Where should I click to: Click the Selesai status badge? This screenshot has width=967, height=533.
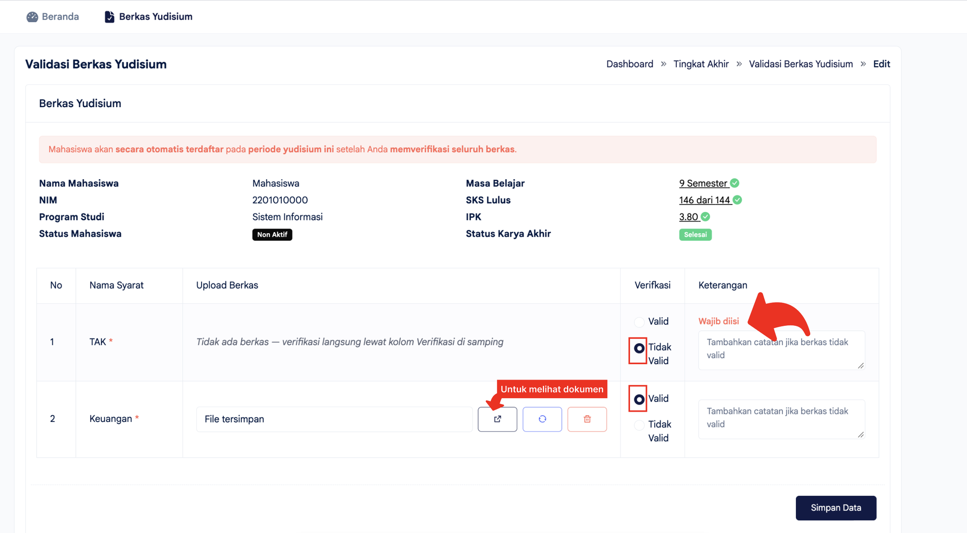[695, 235]
